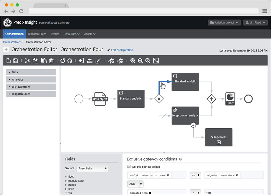Check Set this path as default
Image resolution: width=271 pixels, height=195 pixels.
[129, 167]
